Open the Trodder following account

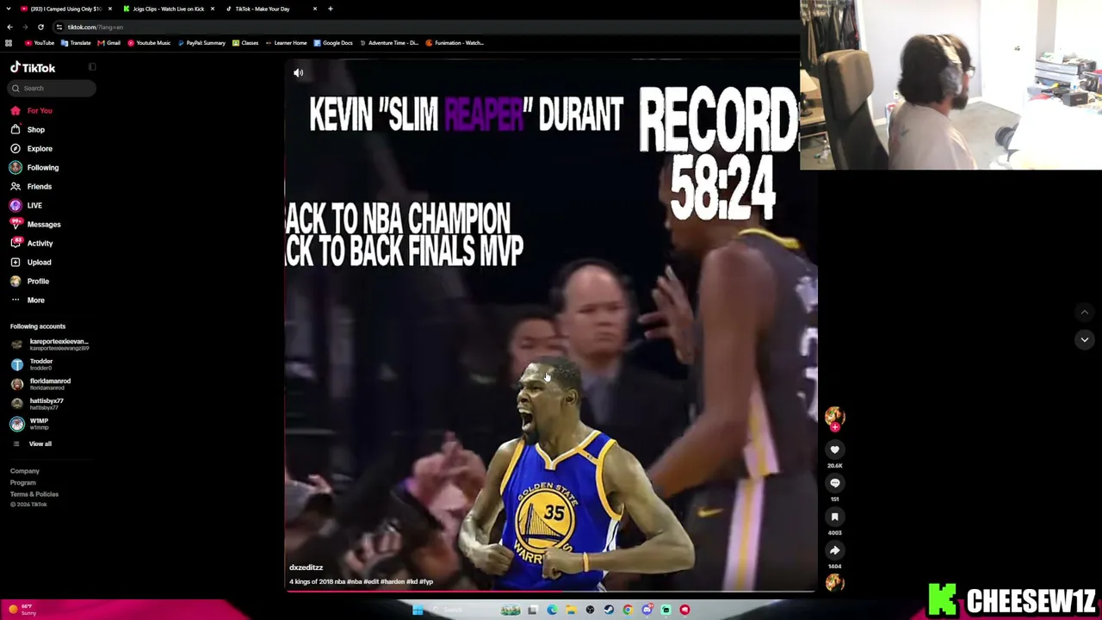pyautogui.click(x=33, y=364)
